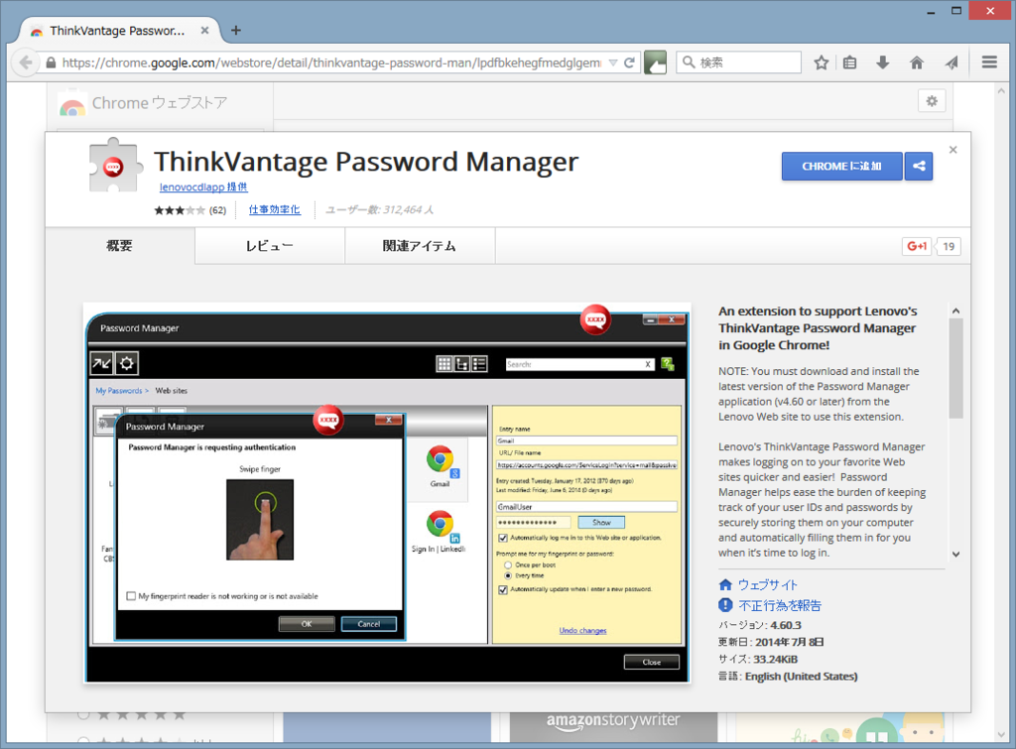Viewport: 1016px width, 749px height.
Task: Focus the 検索 search box
Action: click(738, 62)
